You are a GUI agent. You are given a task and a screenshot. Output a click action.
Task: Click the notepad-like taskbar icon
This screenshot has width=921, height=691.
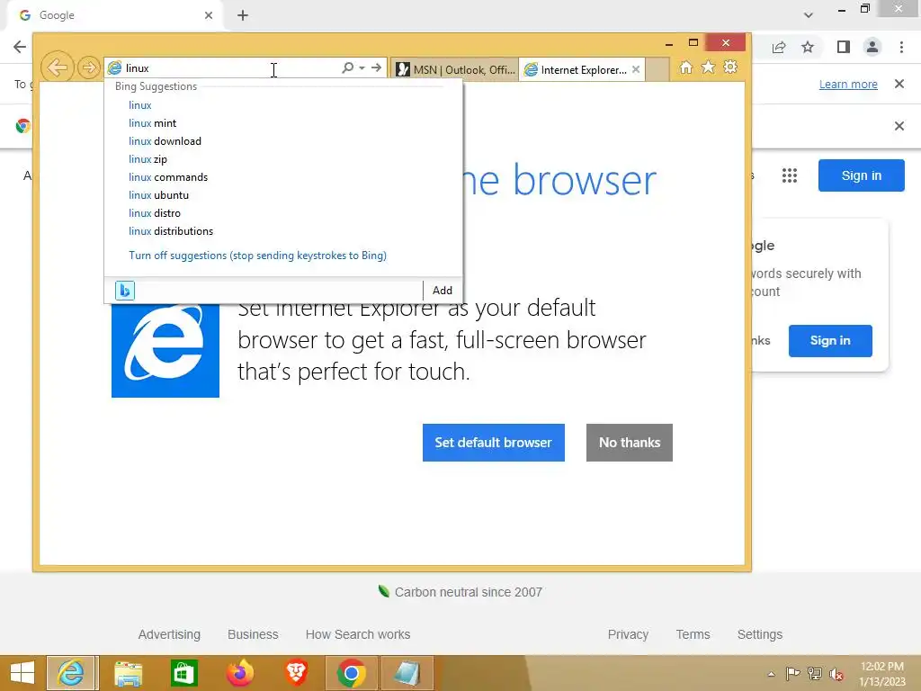[407, 673]
